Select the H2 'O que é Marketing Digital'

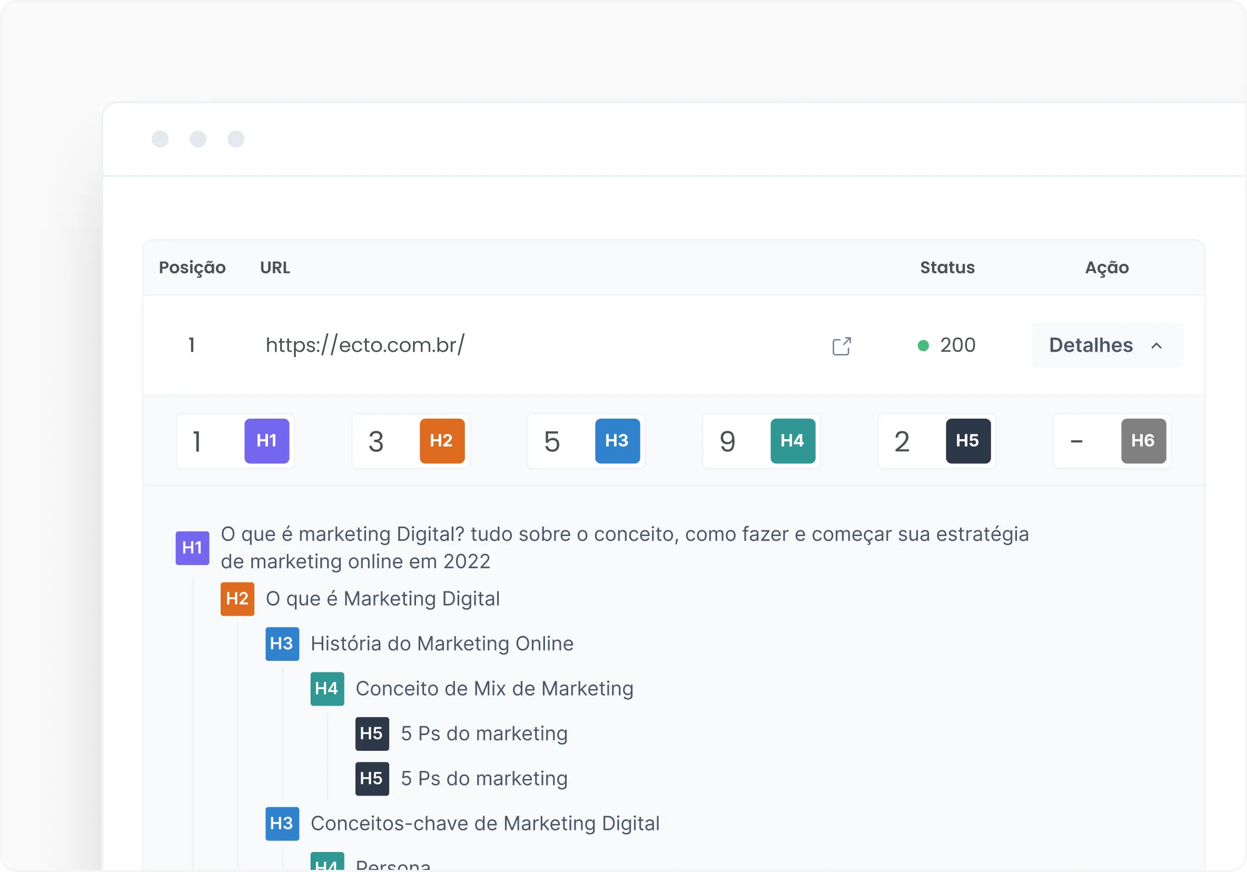tap(382, 599)
